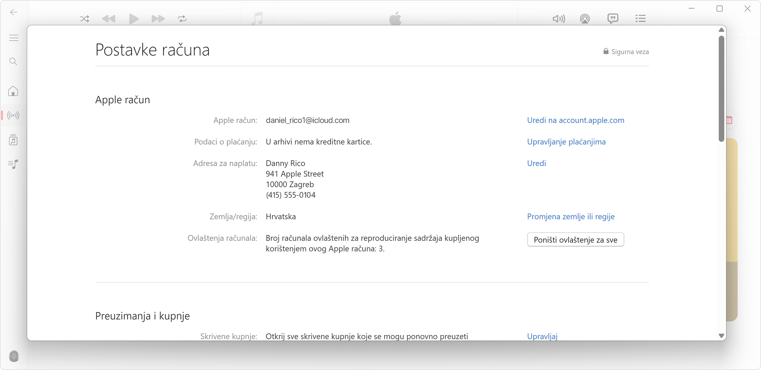The image size is (761, 370).
Task: Toggle shuffle playback
Action: tap(85, 19)
